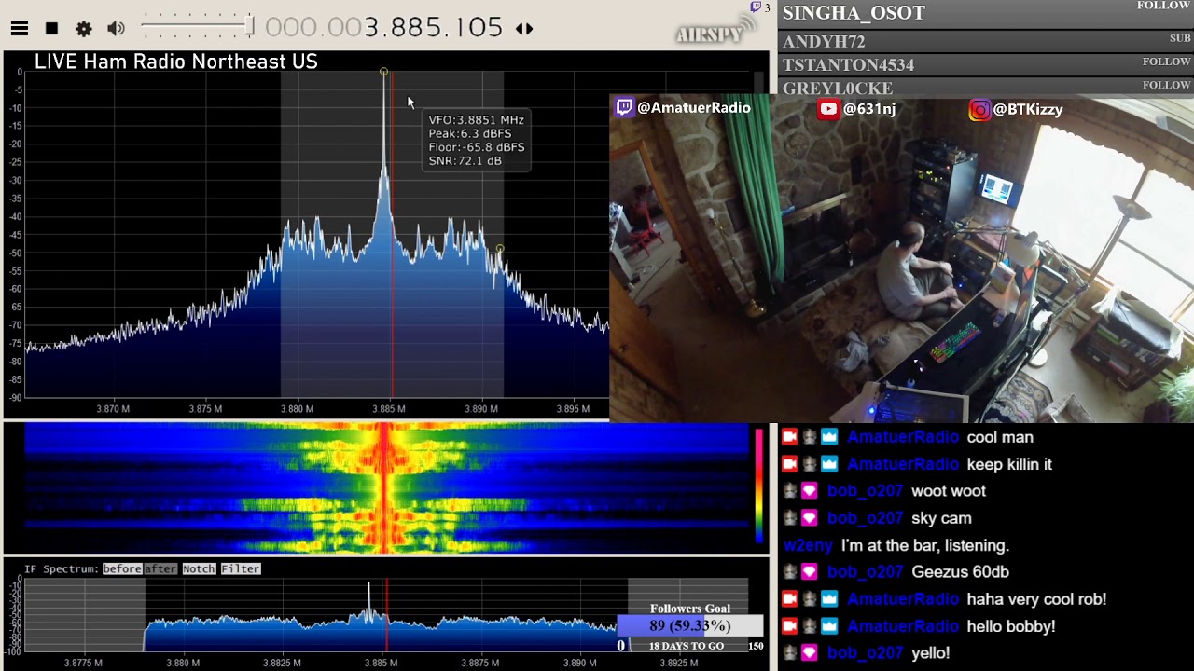Tune to 3.870 M on spectrum axis
This screenshot has height=671, width=1194.
click(113, 408)
